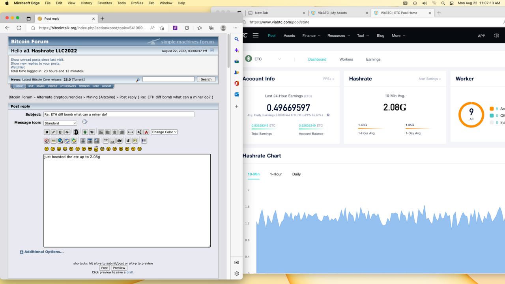Screen dimensions: 505x284
Task: Open Edge sidebar Outlook icon
Action: (237, 95)
